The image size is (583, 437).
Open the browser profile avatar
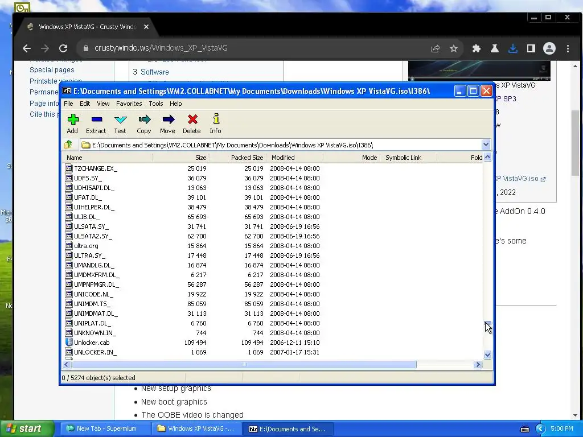[549, 48]
